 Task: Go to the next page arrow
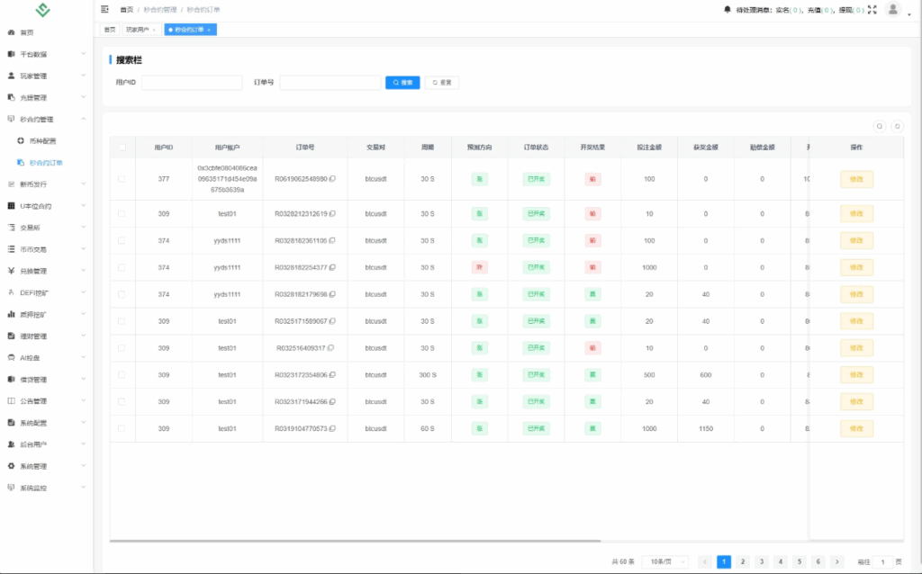point(837,561)
